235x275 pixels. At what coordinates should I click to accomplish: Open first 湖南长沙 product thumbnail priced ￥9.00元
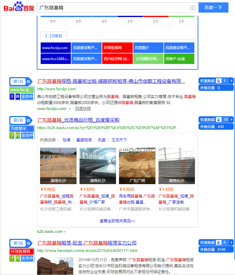(x=58, y=166)
